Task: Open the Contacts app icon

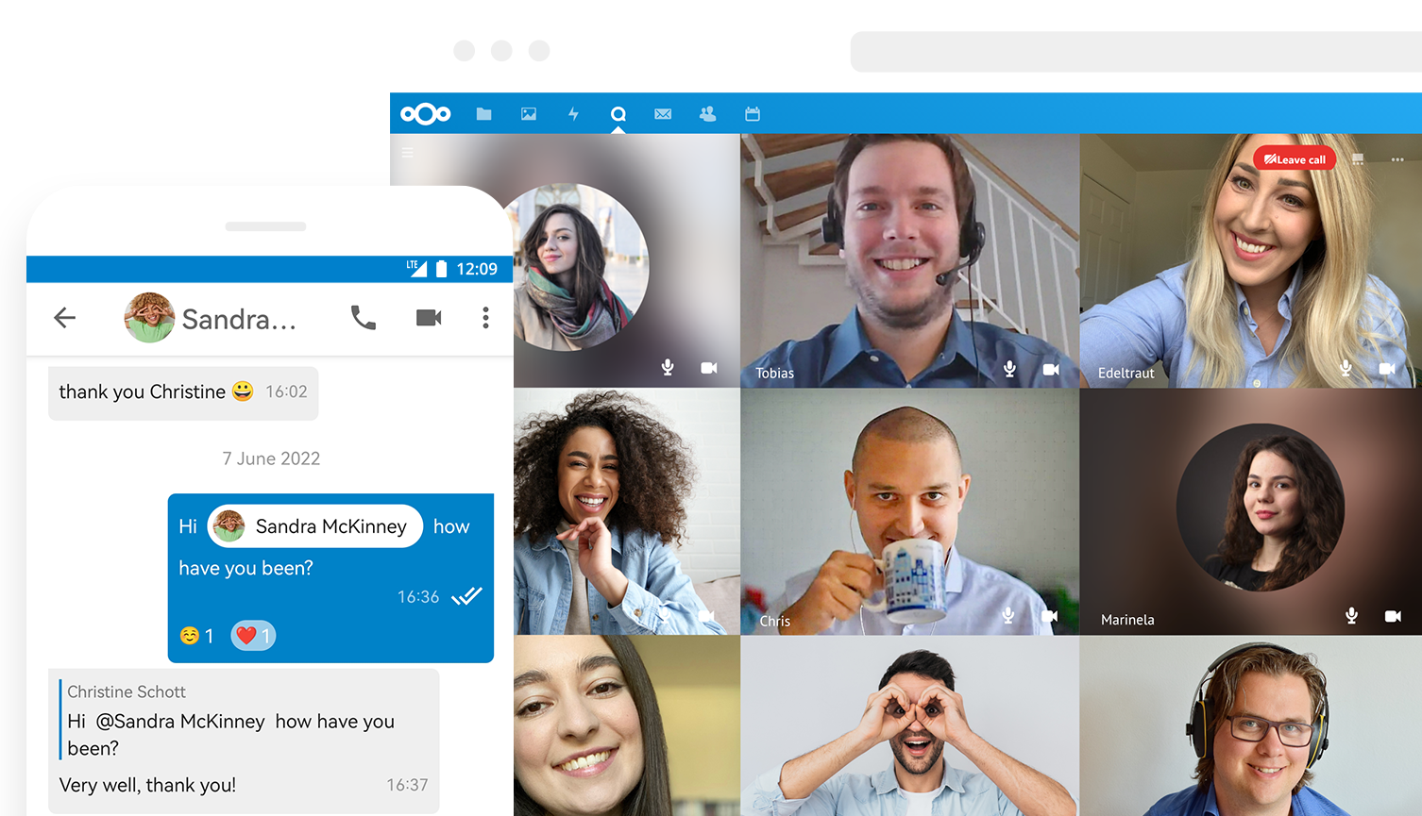Action: (x=707, y=113)
